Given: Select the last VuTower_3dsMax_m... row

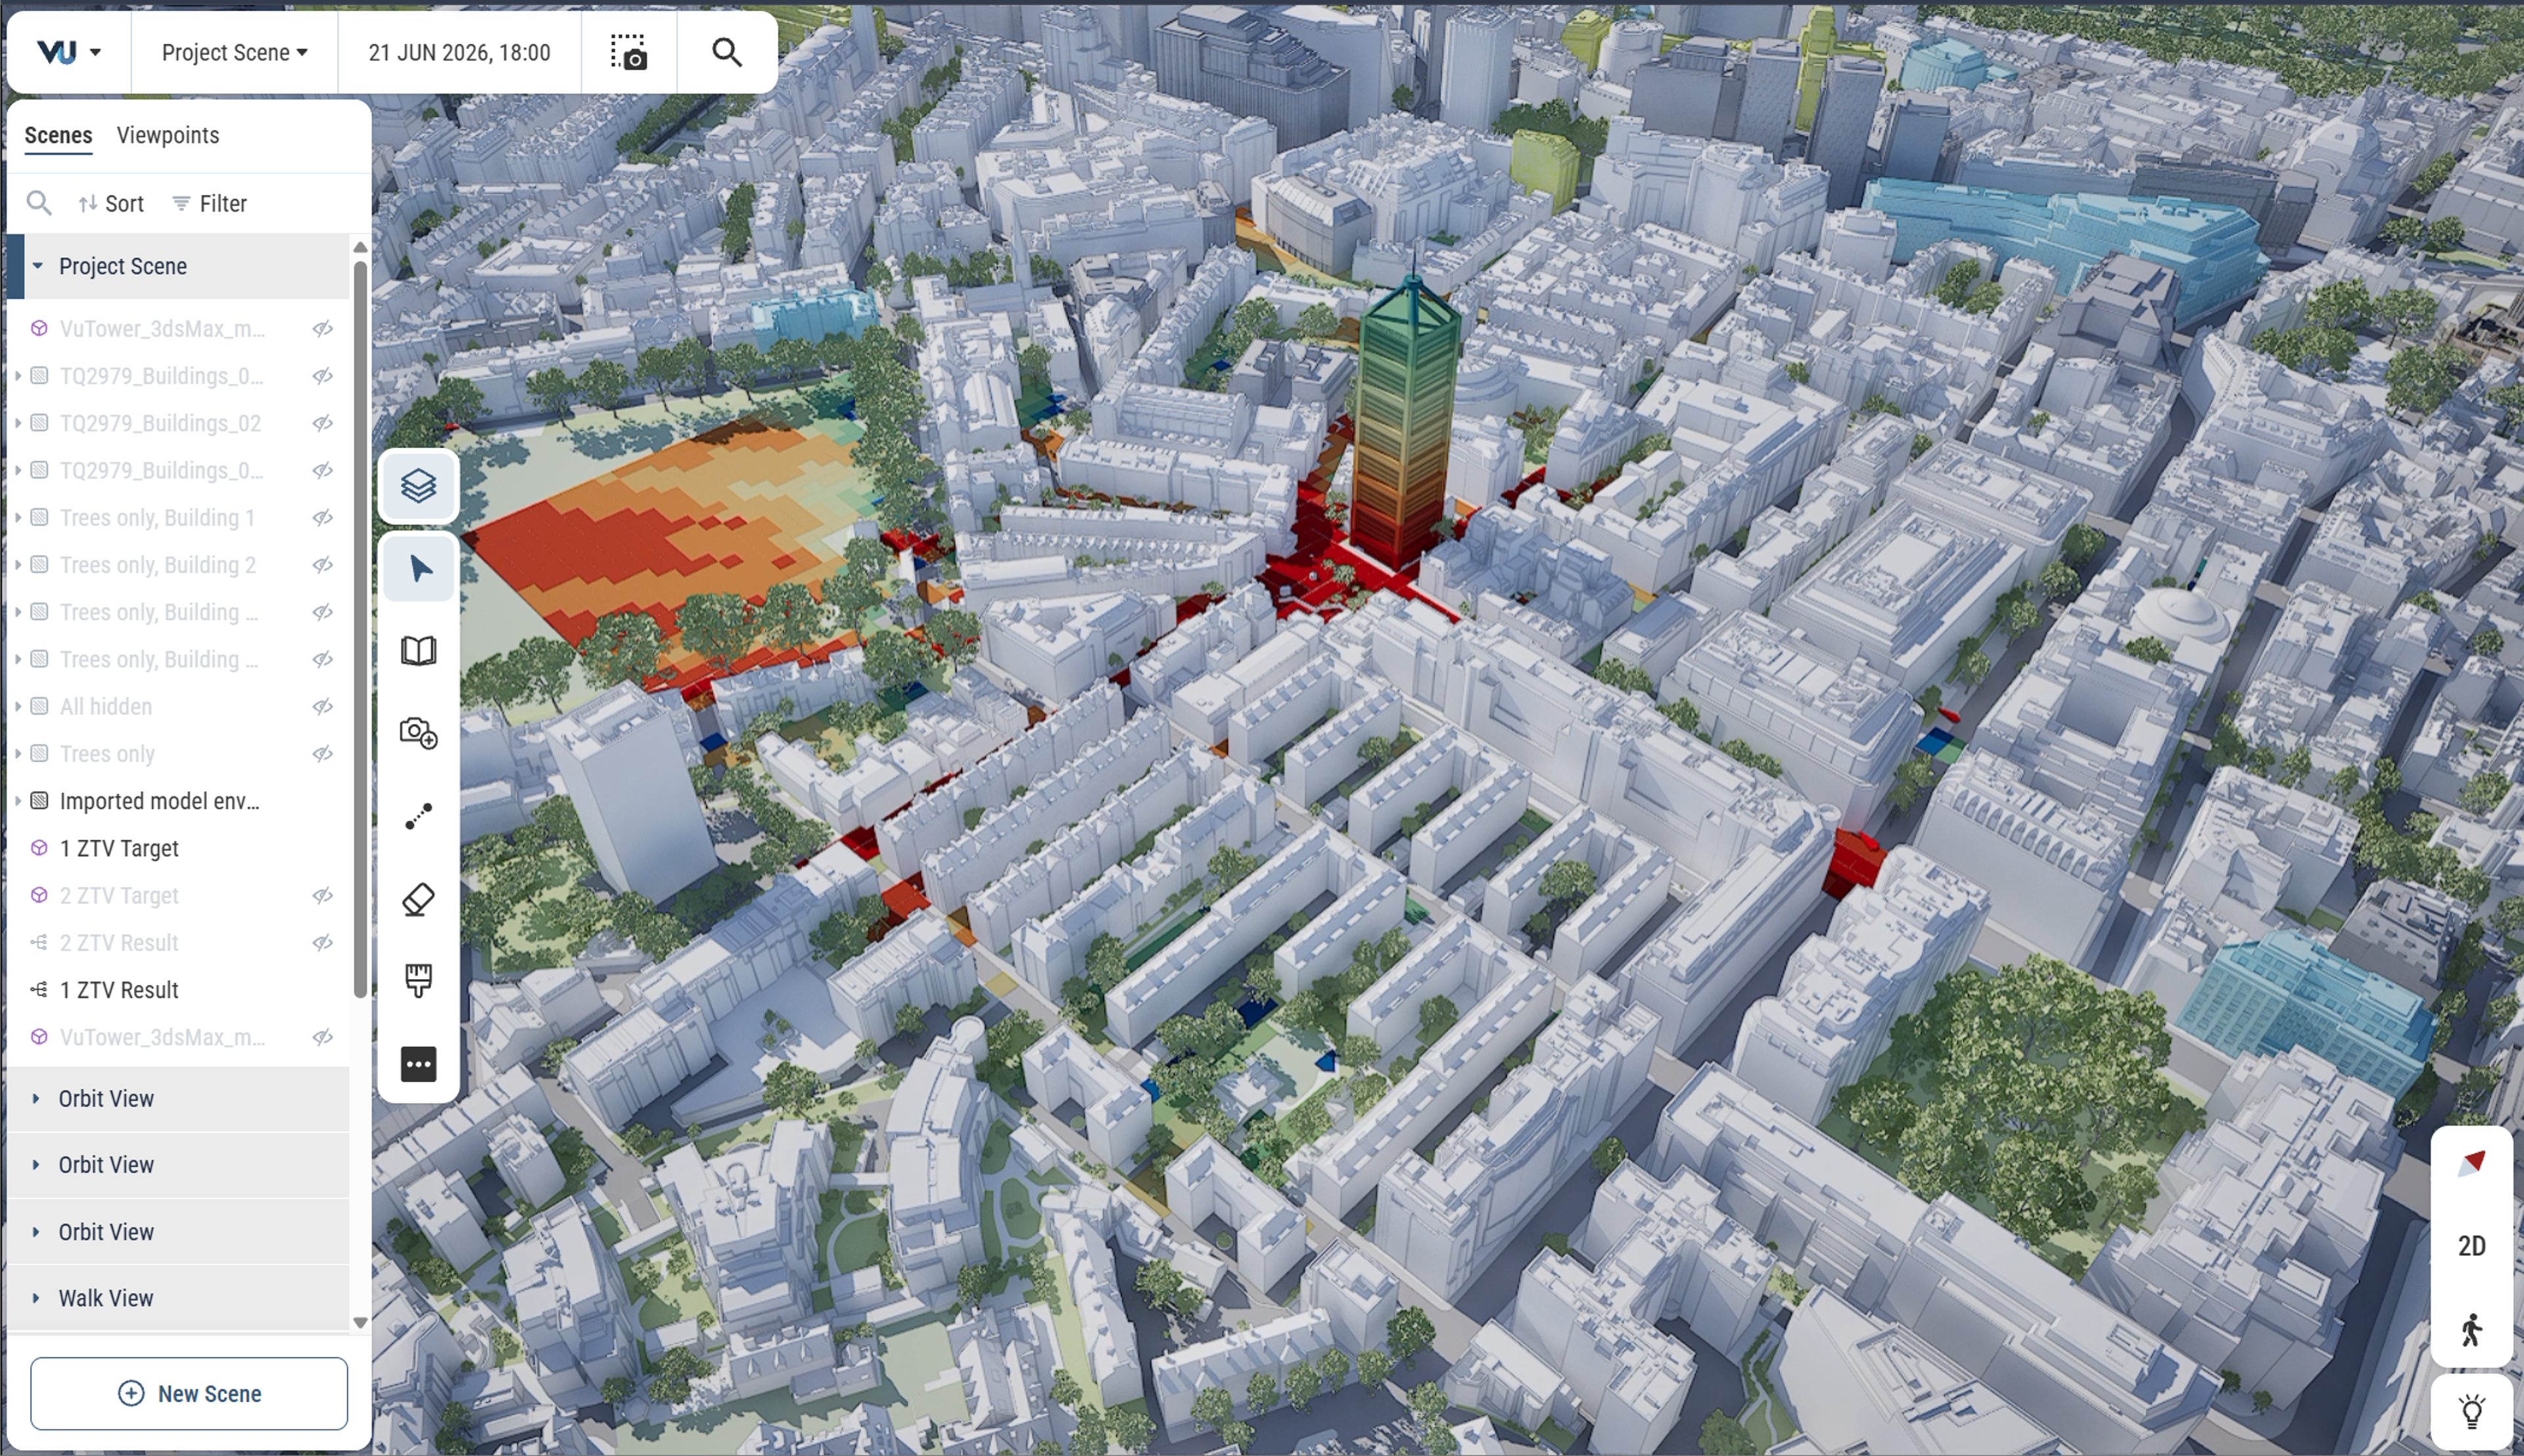Looking at the screenshot, I should [178, 1037].
